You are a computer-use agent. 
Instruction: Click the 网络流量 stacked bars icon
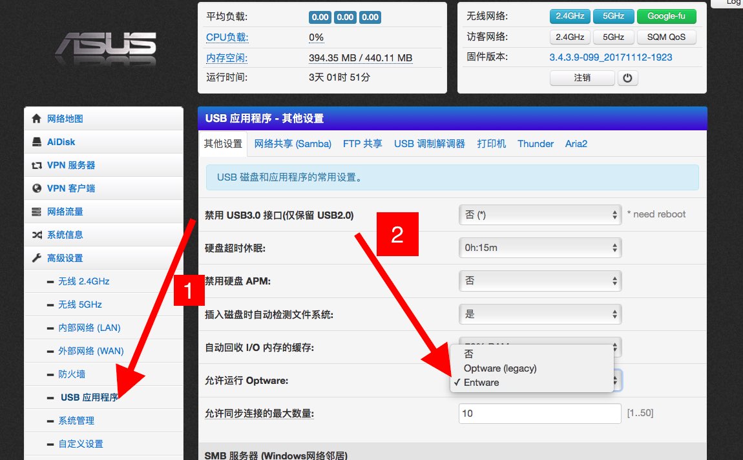(36, 212)
